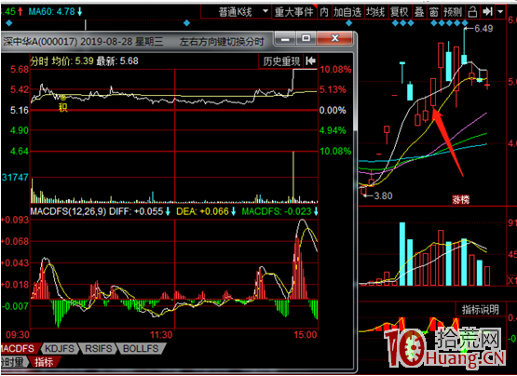Click the MA60: 4.78 indicator text
517x376 pixels.
click(52, 12)
